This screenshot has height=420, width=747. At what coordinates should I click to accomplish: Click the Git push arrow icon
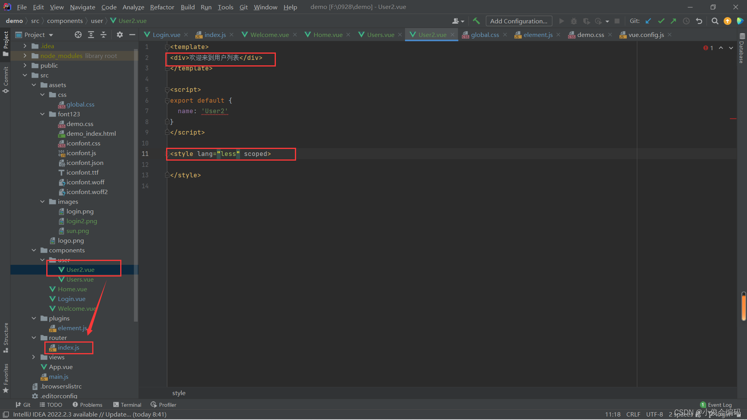coord(673,21)
